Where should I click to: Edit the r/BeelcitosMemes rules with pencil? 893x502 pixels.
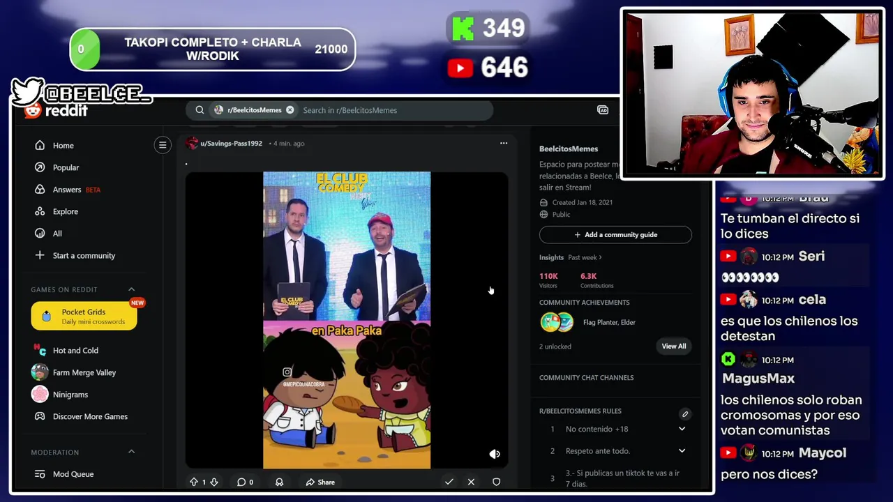point(685,413)
